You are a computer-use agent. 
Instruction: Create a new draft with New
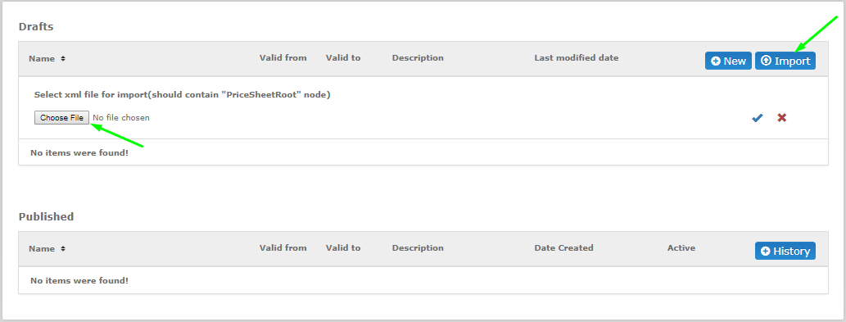pos(728,61)
